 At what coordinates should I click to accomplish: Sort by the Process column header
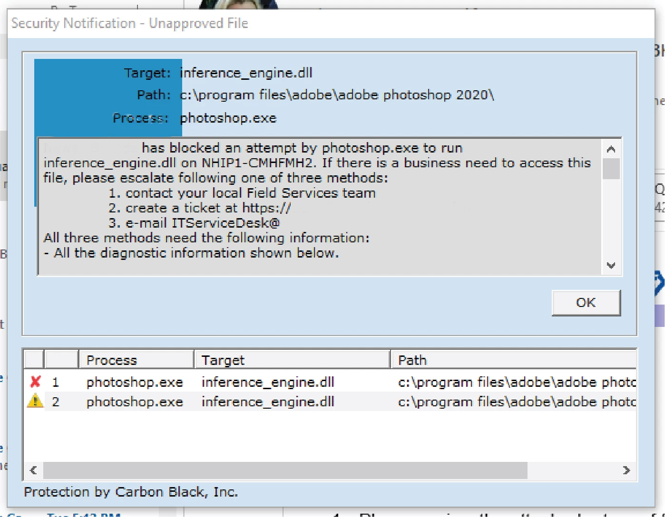click(137, 360)
